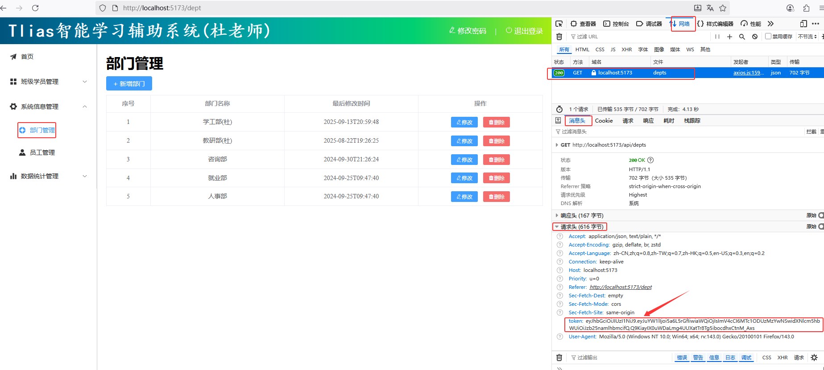824x370 pixels.
Task: Click 删除 button for 咨询部 row
Action: point(496,160)
